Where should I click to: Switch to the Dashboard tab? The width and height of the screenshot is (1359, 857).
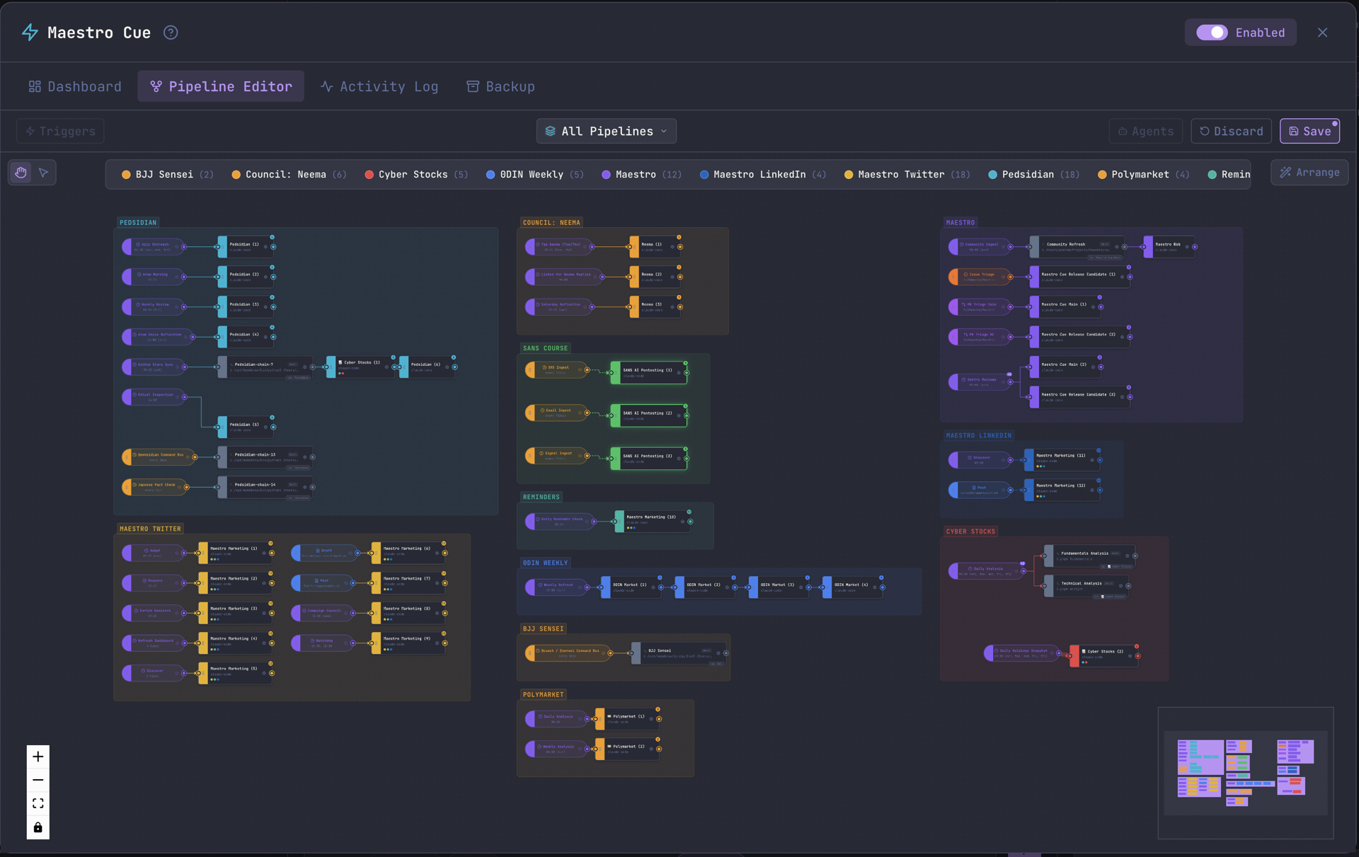[x=75, y=86]
